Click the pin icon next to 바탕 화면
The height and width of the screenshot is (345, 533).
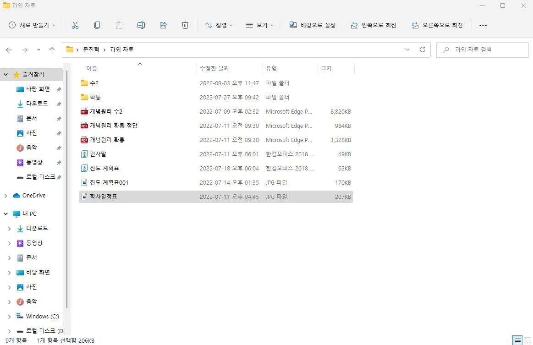tap(59, 89)
